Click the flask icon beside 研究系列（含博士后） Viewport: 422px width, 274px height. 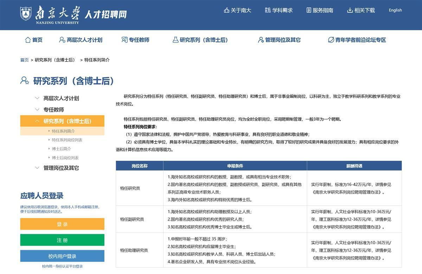tap(175, 40)
